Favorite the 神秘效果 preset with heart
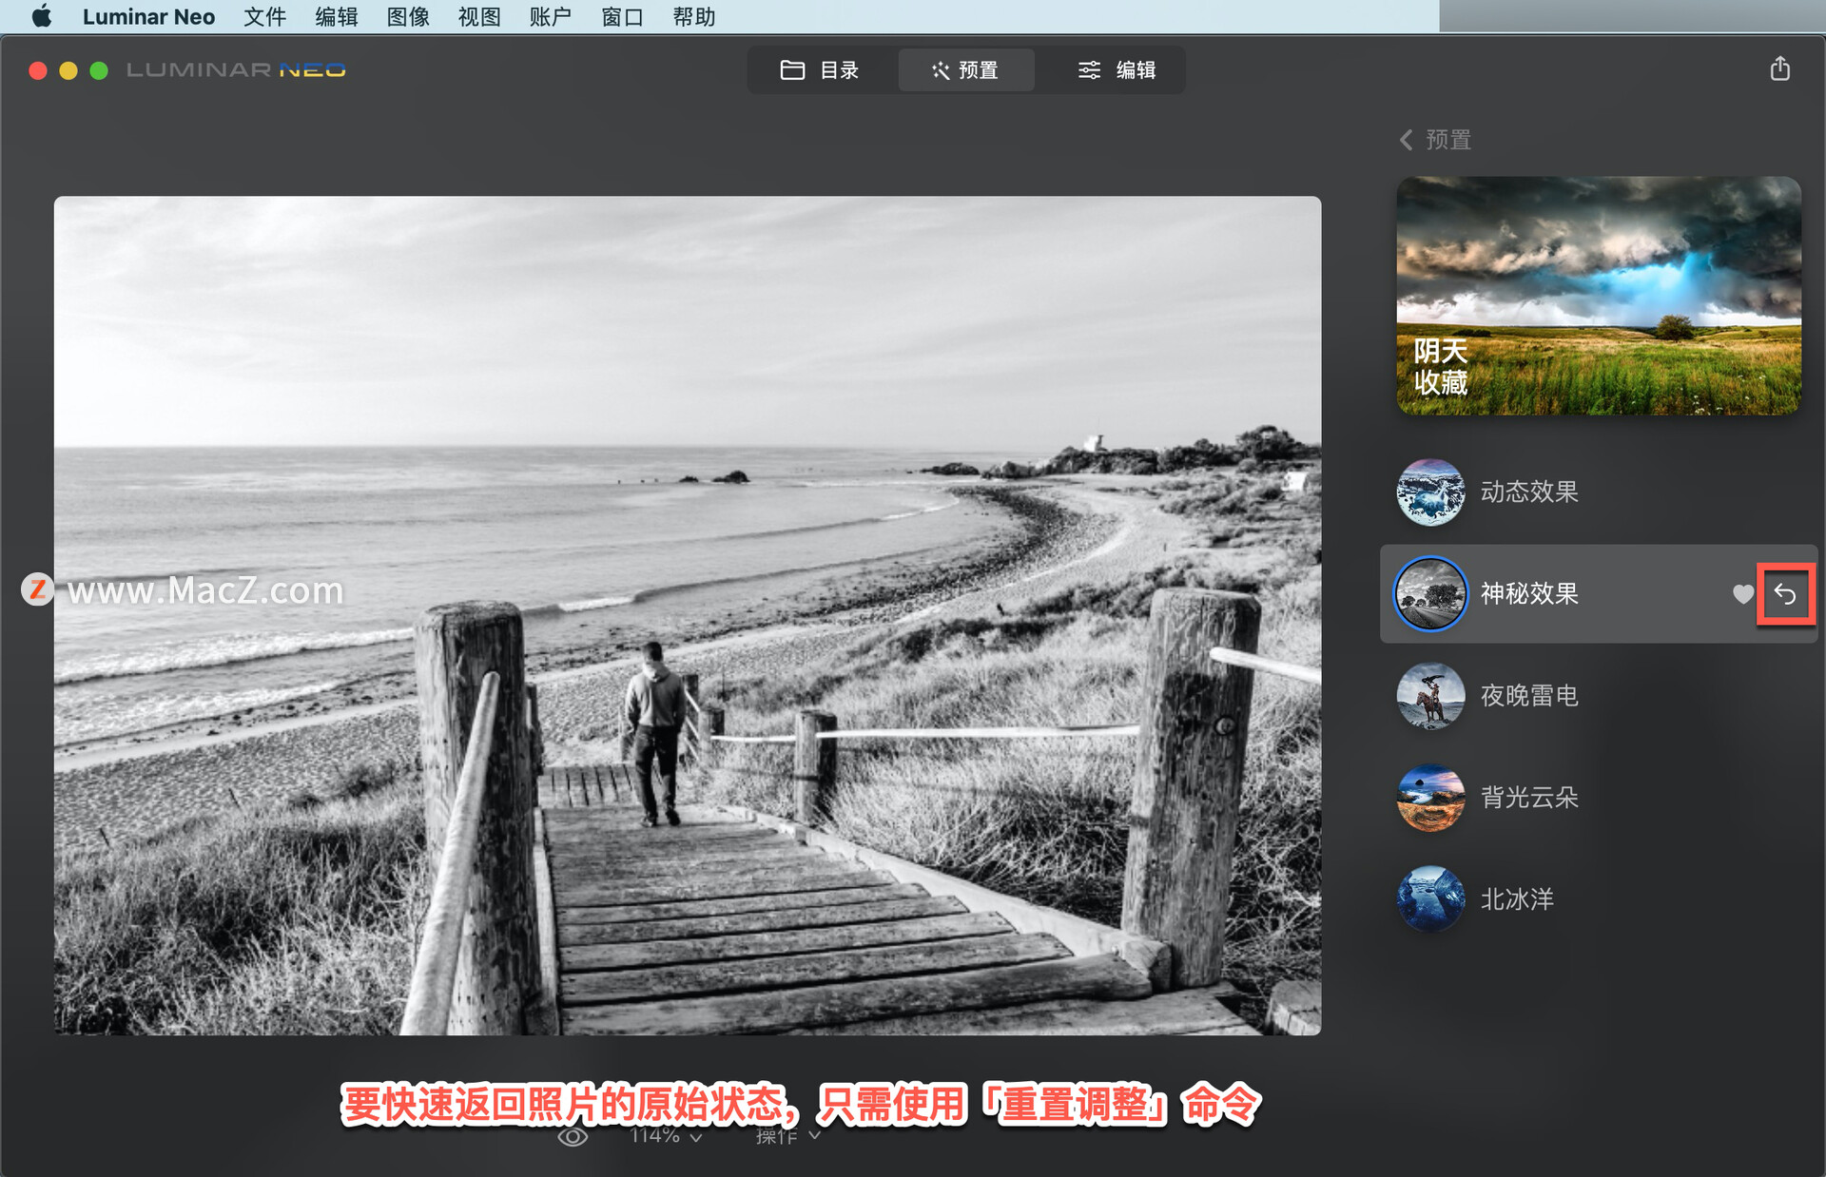 coord(1742,594)
